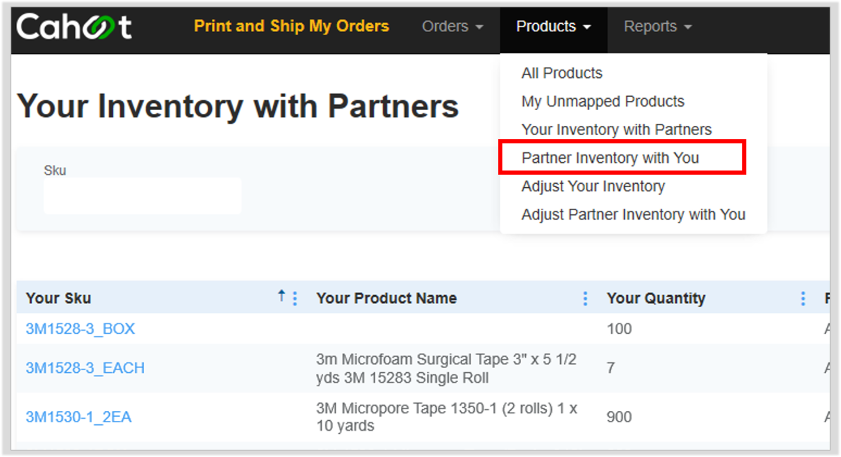This screenshot has width=841, height=457.
Task: Click the Cahoot logo
Action: click(x=74, y=26)
